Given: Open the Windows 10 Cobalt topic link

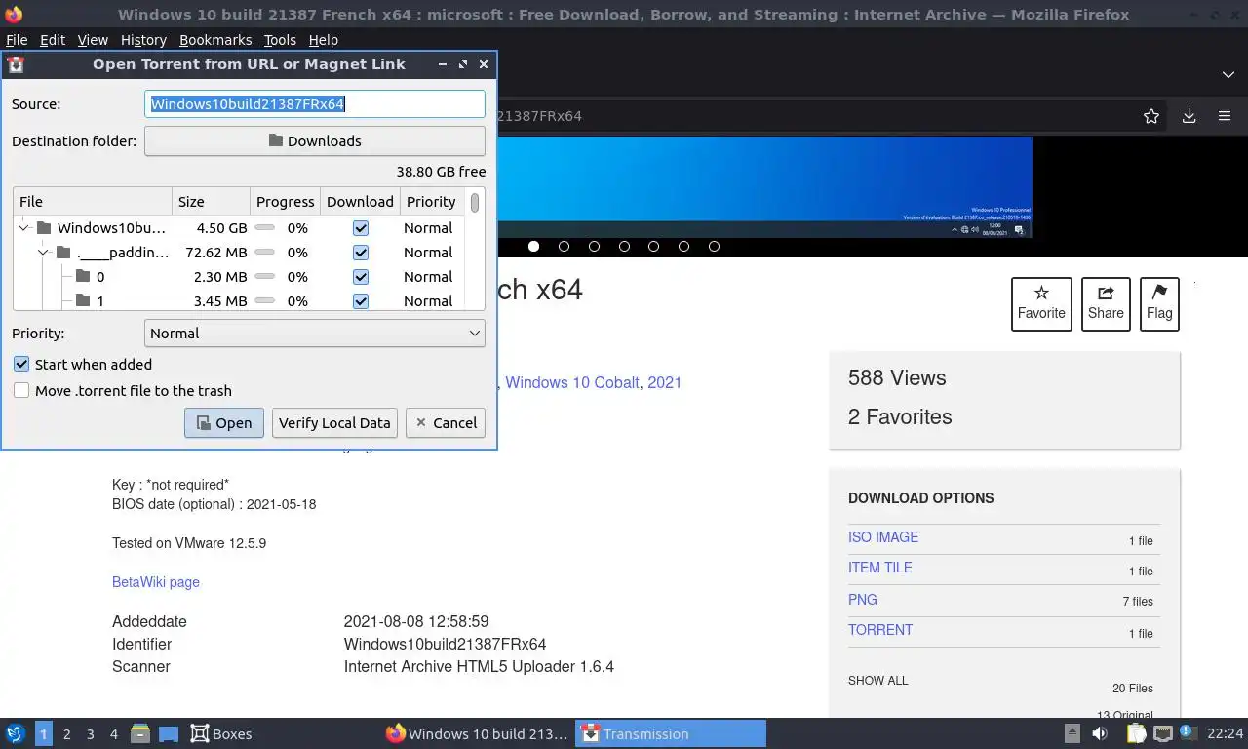Looking at the screenshot, I should coord(571,382).
